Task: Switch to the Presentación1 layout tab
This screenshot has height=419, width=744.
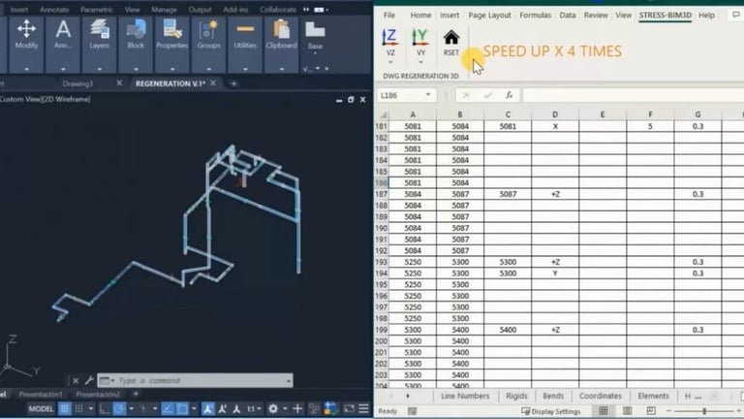Action: click(41, 395)
